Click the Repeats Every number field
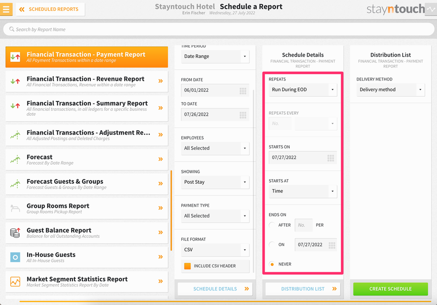 280,123
